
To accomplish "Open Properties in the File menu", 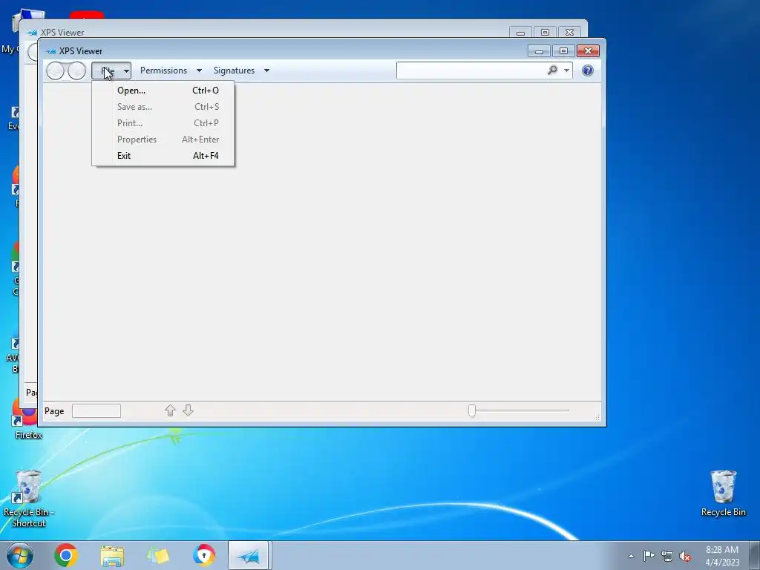I will coord(163,140).
